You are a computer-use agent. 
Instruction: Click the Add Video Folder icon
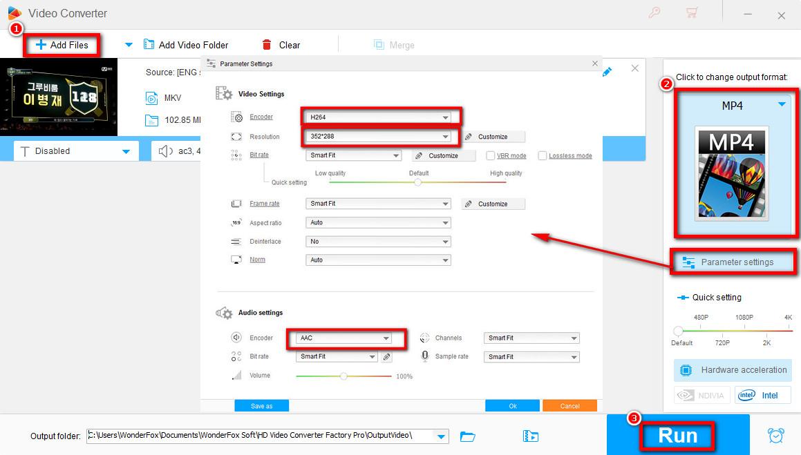[149, 44]
